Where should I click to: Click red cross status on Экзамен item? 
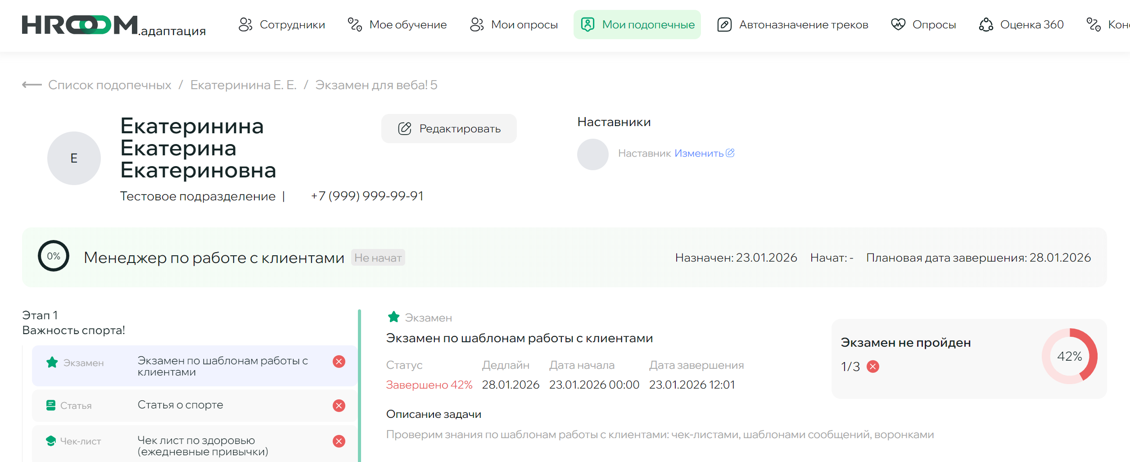(339, 362)
